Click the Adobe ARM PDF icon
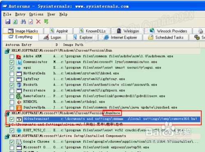Viewport: 205px width, 152px height. (19, 57)
